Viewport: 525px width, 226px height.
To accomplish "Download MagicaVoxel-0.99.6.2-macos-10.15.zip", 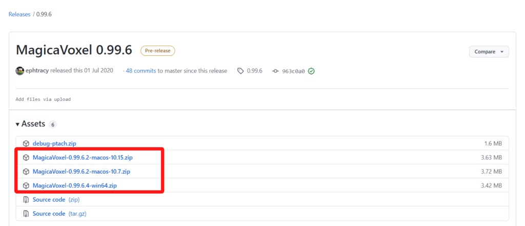I will pos(83,157).
